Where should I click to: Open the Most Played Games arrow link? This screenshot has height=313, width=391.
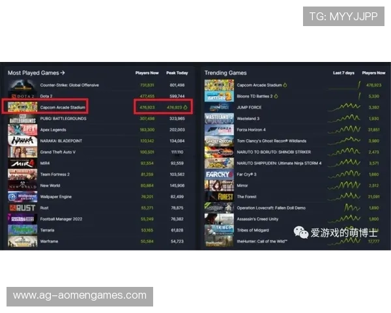[x=63, y=73]
